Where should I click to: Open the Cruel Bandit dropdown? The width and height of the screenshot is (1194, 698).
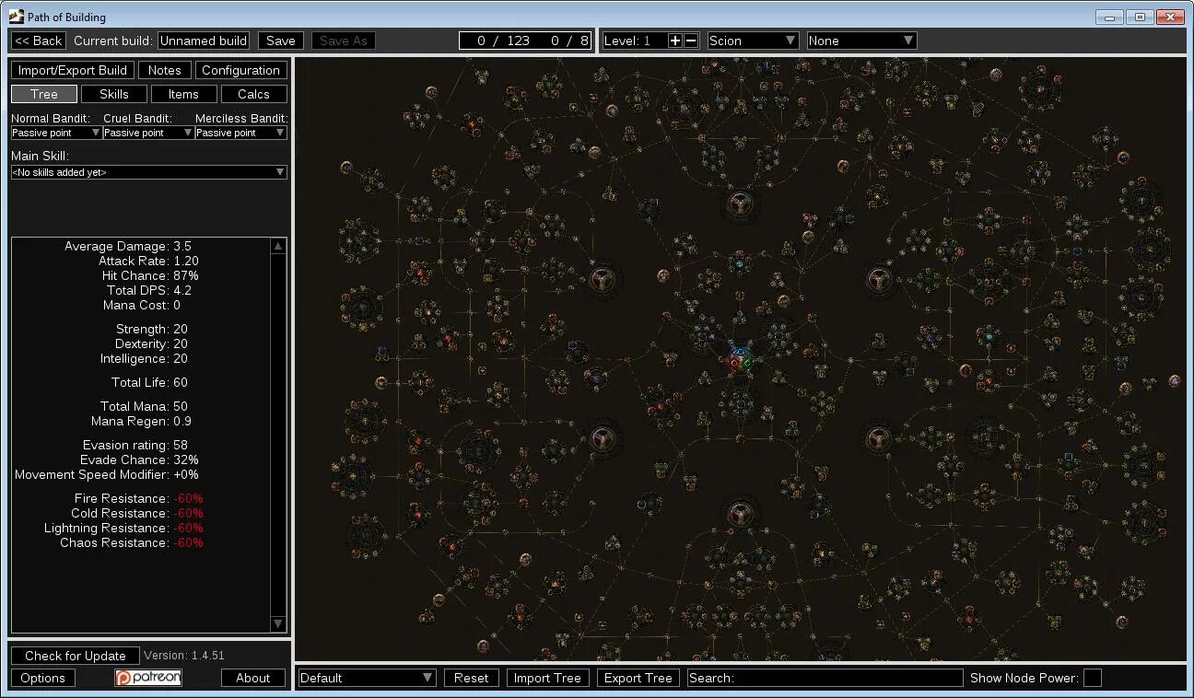[x=147, y=133]
